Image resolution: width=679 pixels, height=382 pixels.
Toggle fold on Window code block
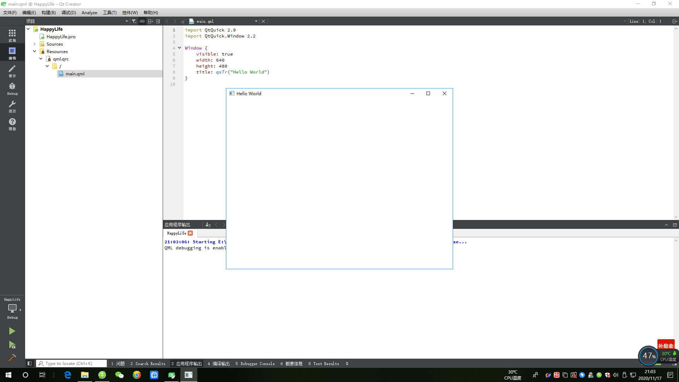(x=180, y=48)
